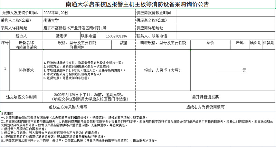Click requirement line 送货地点：南通大学启东校区
This screenshot has width=276, height=147.
[x=67, y=78]
